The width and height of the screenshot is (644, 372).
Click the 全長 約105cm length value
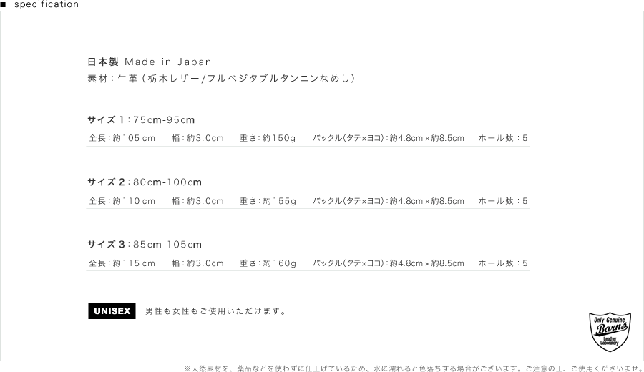[122, 138]
